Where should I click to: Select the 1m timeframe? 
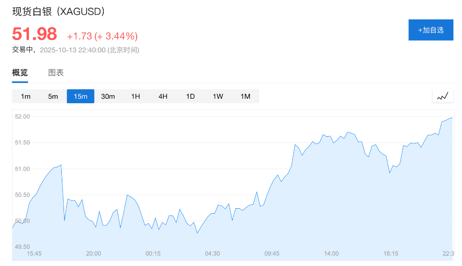(x=26, y=96)
